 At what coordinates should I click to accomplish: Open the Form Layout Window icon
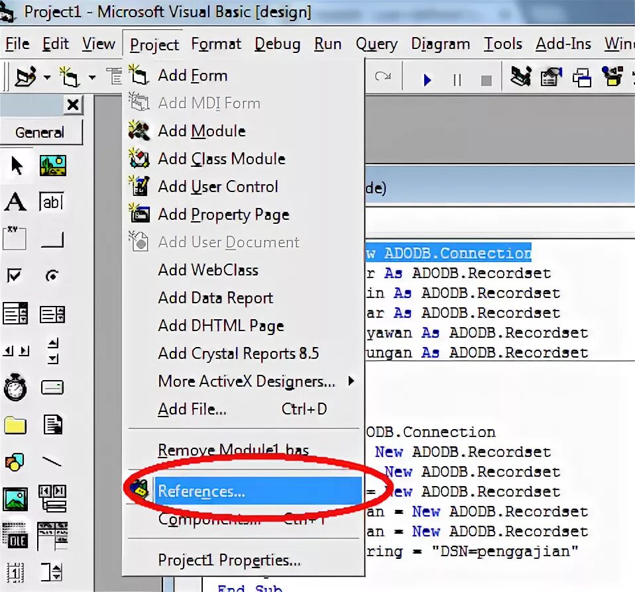pyautogui.click(x=582, y=77)
